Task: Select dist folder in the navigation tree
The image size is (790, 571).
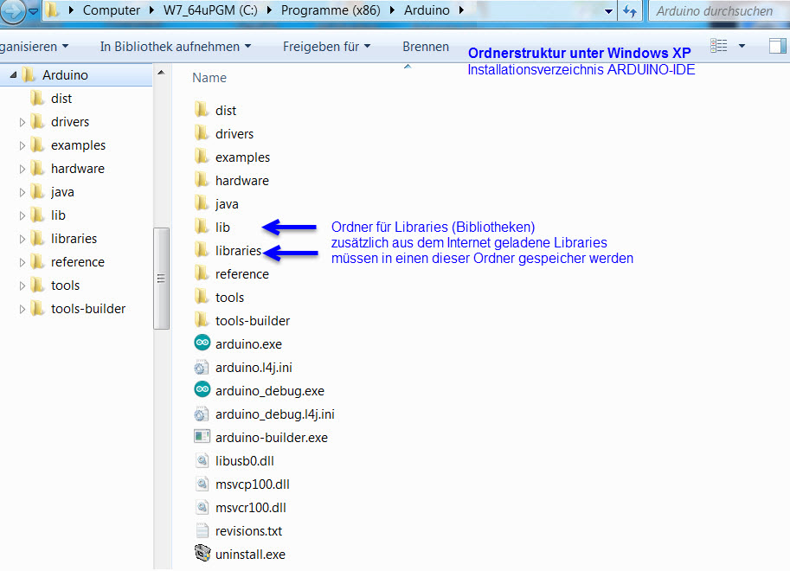Action: 61,99
